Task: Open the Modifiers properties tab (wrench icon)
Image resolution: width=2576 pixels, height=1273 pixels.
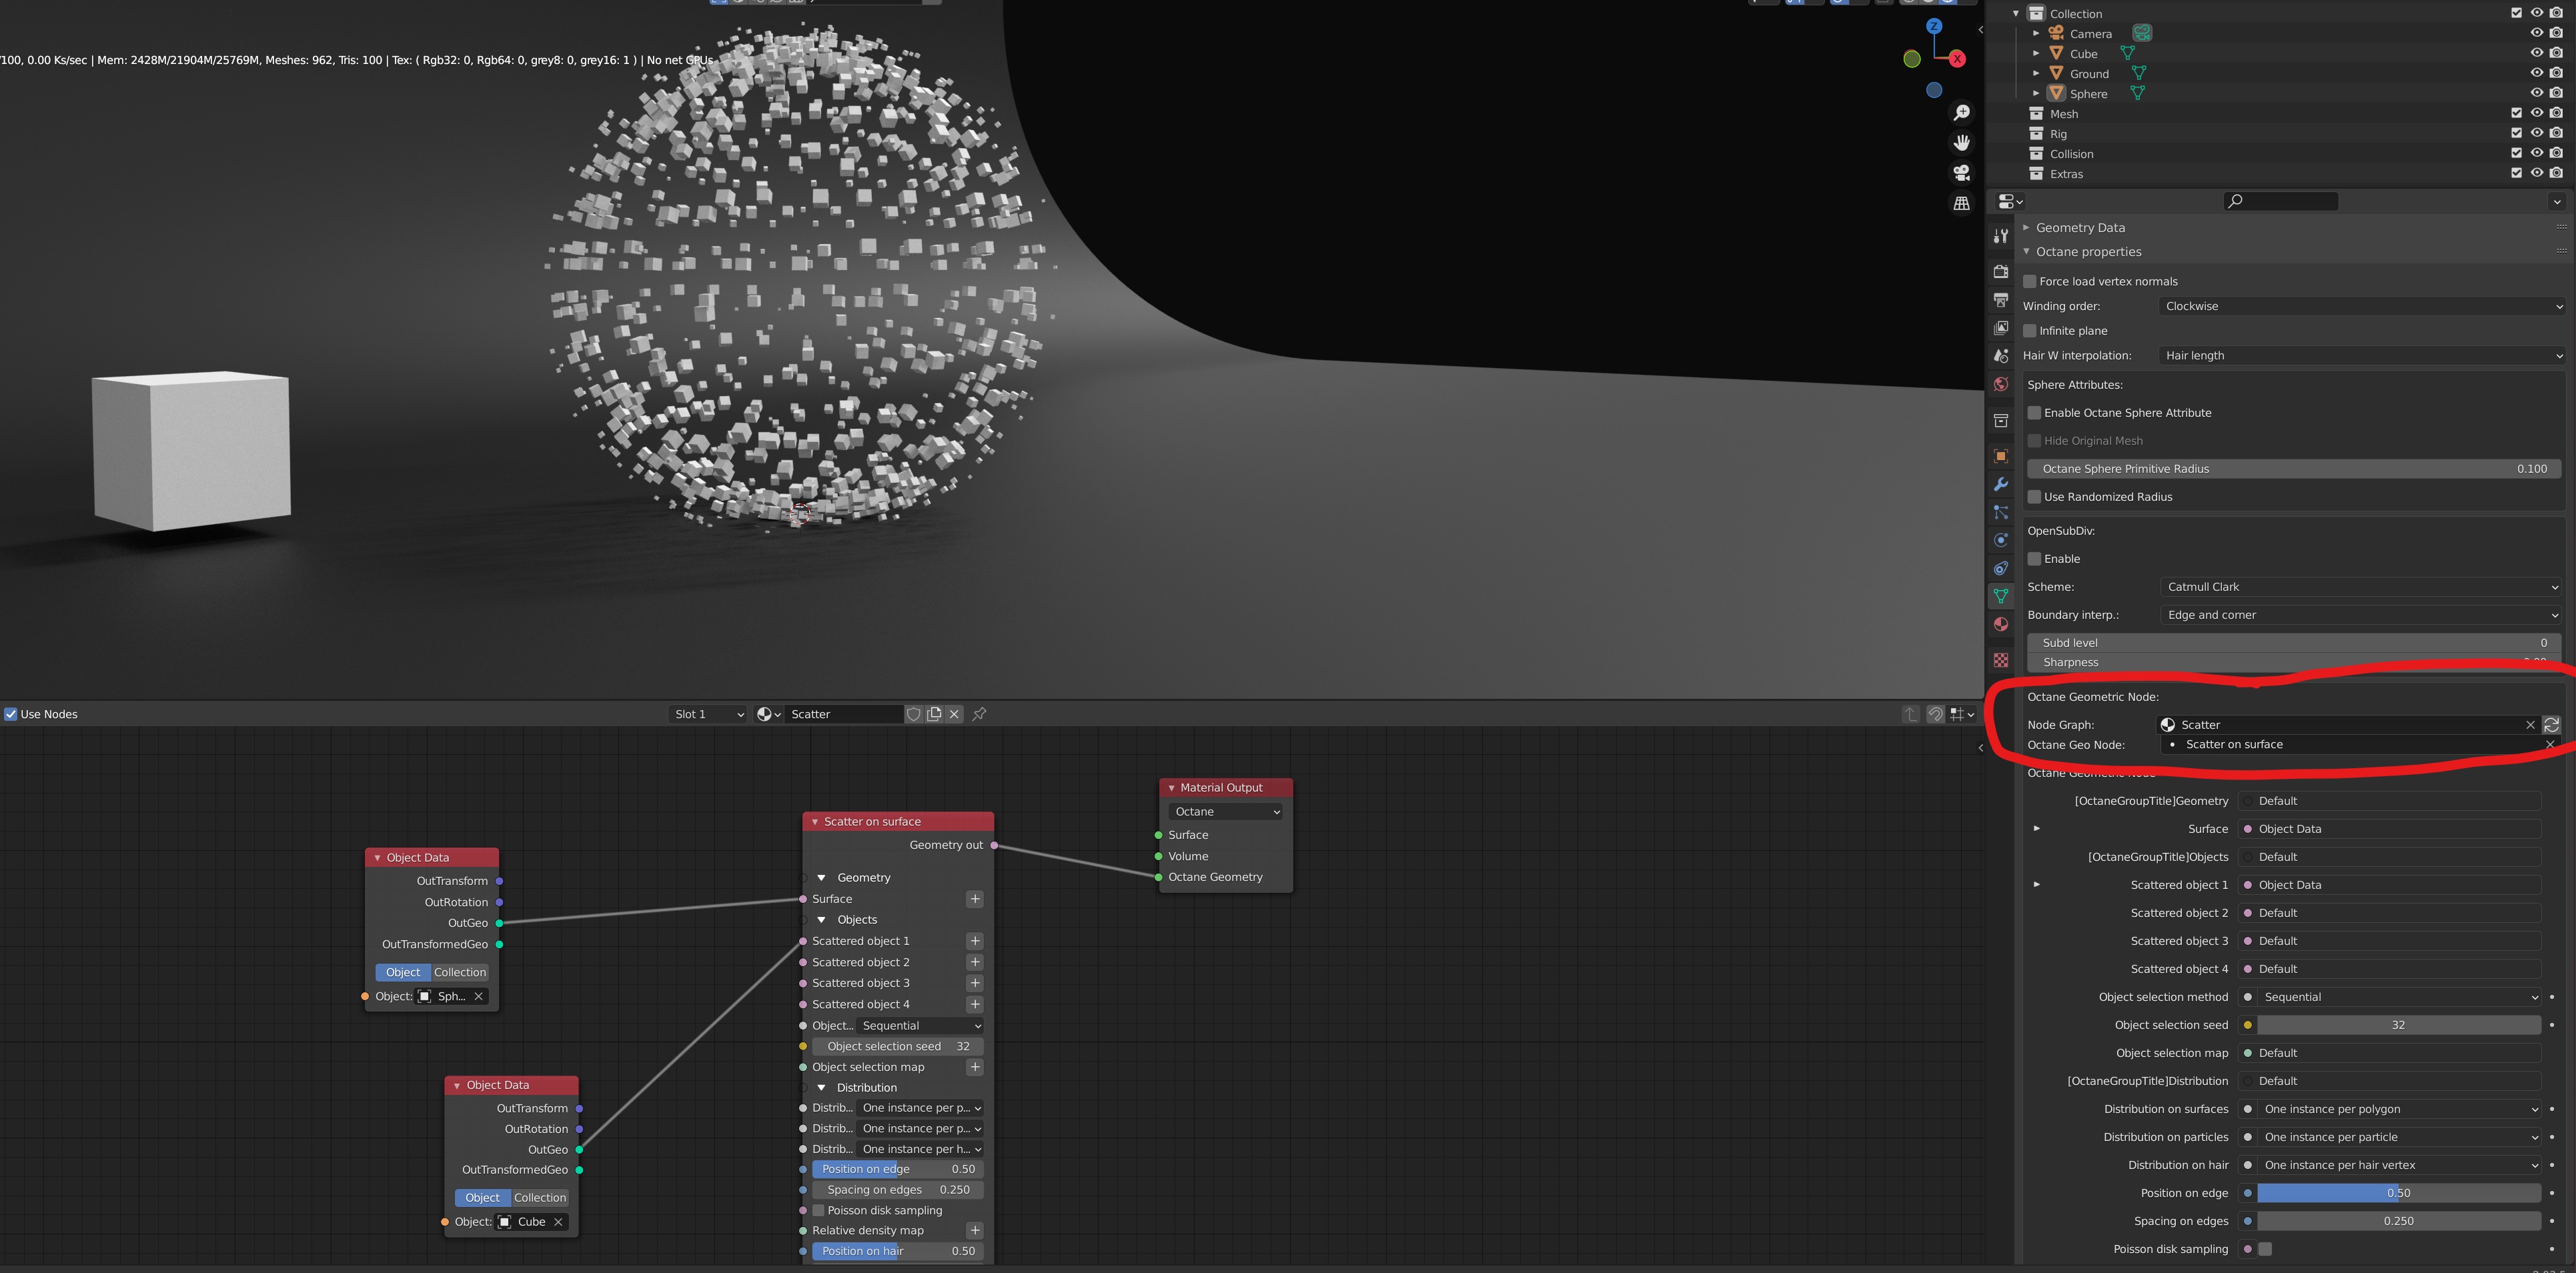Action: 2000,484
